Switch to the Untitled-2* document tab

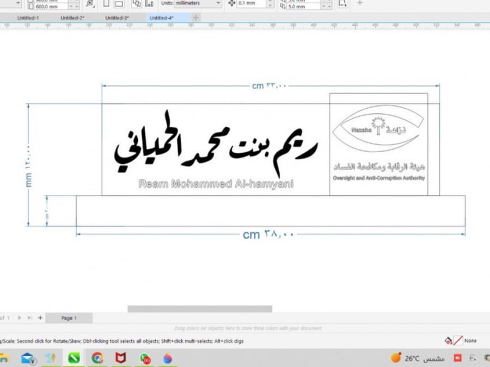72,18
